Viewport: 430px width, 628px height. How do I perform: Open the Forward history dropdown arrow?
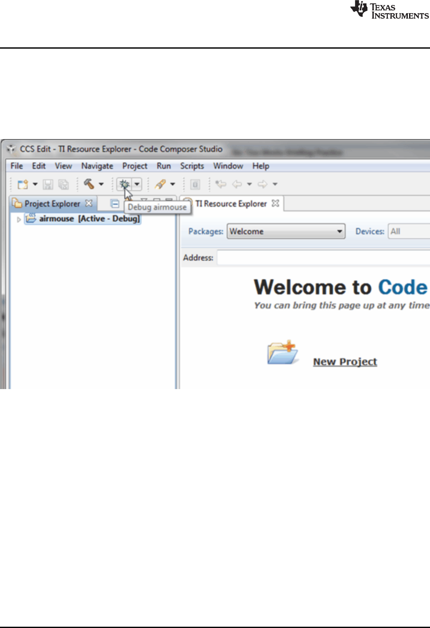coord(275,184)
